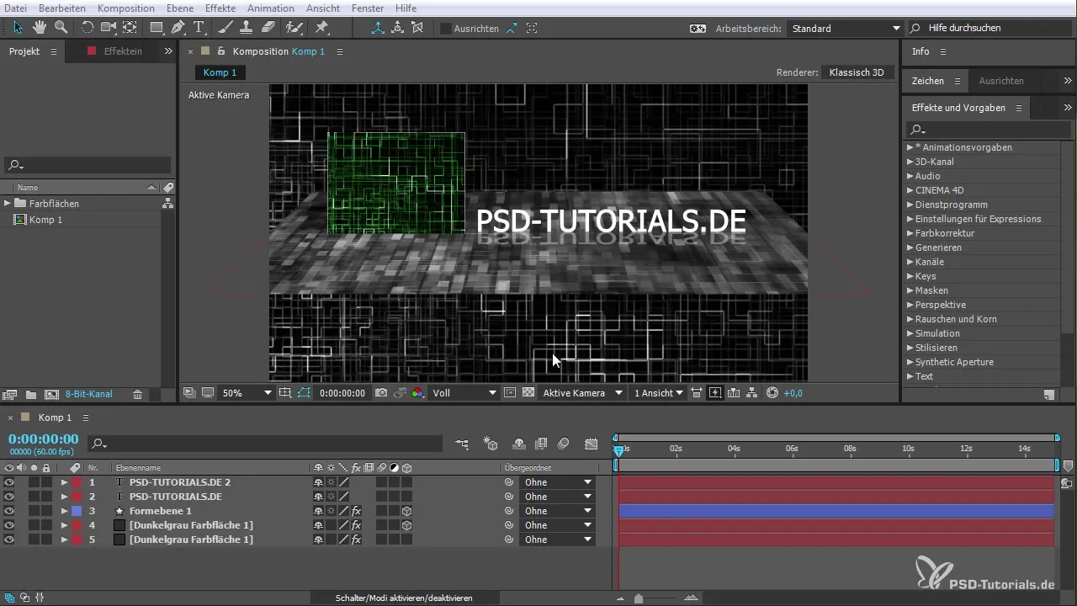Expand the Farbflächen folder
Screen dimensions: 1077x606
8,204
